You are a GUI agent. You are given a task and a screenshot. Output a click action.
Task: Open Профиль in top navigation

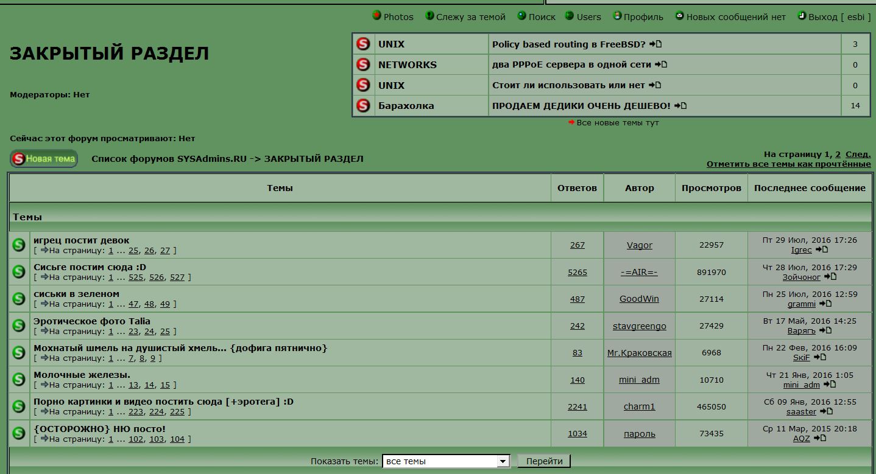coord(643,17)
